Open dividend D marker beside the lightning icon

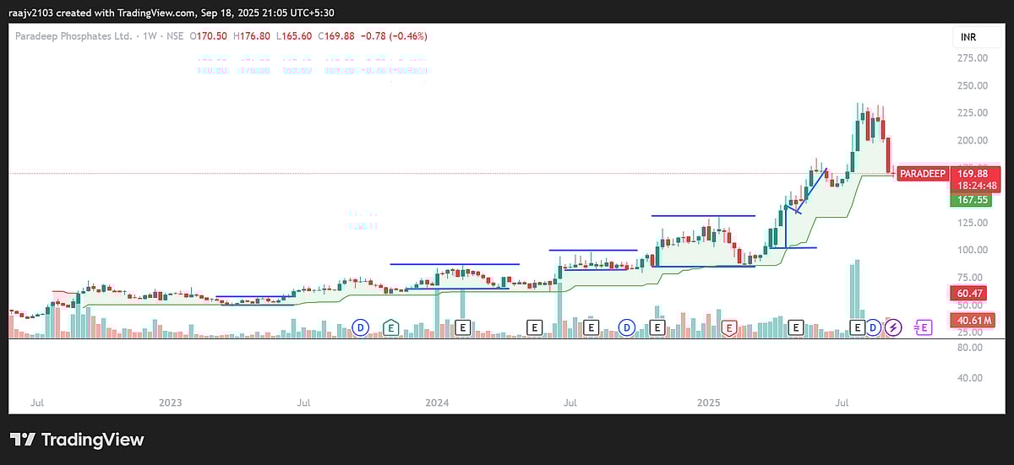pos(875,327)
